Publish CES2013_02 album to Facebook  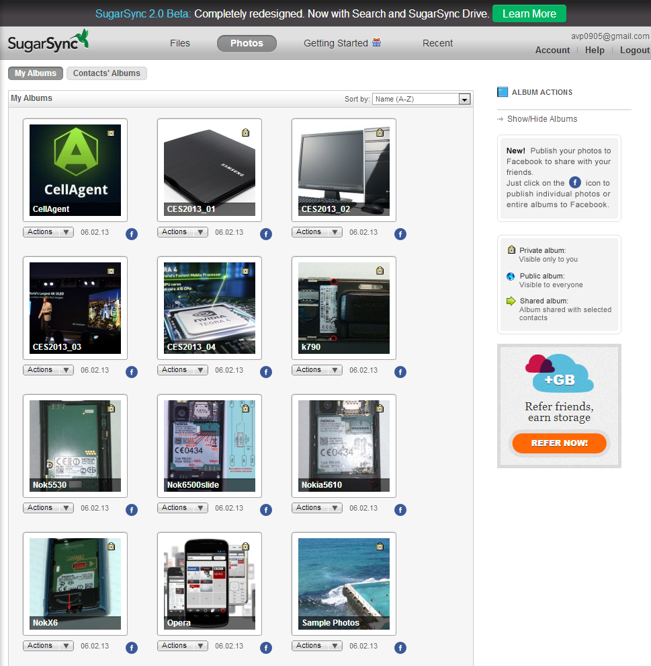[x=400, y=234]
